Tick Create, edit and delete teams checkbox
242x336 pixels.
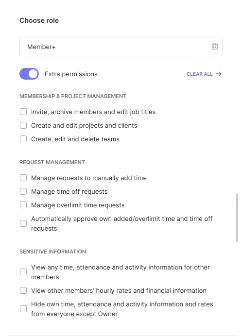pos(23,139)
